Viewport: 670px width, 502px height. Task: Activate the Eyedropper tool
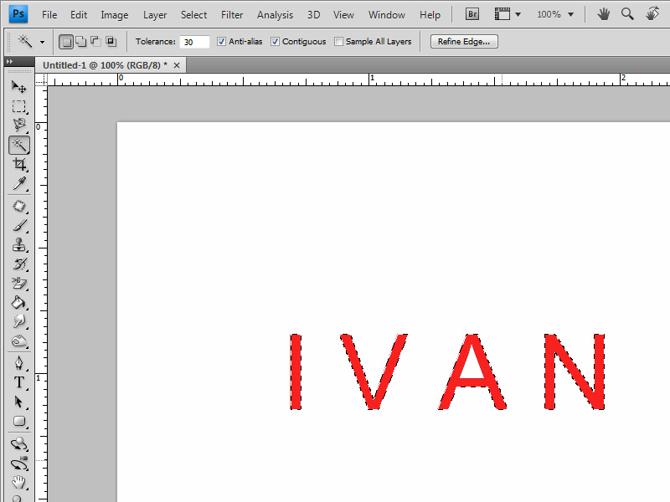[x=18, y=184]
